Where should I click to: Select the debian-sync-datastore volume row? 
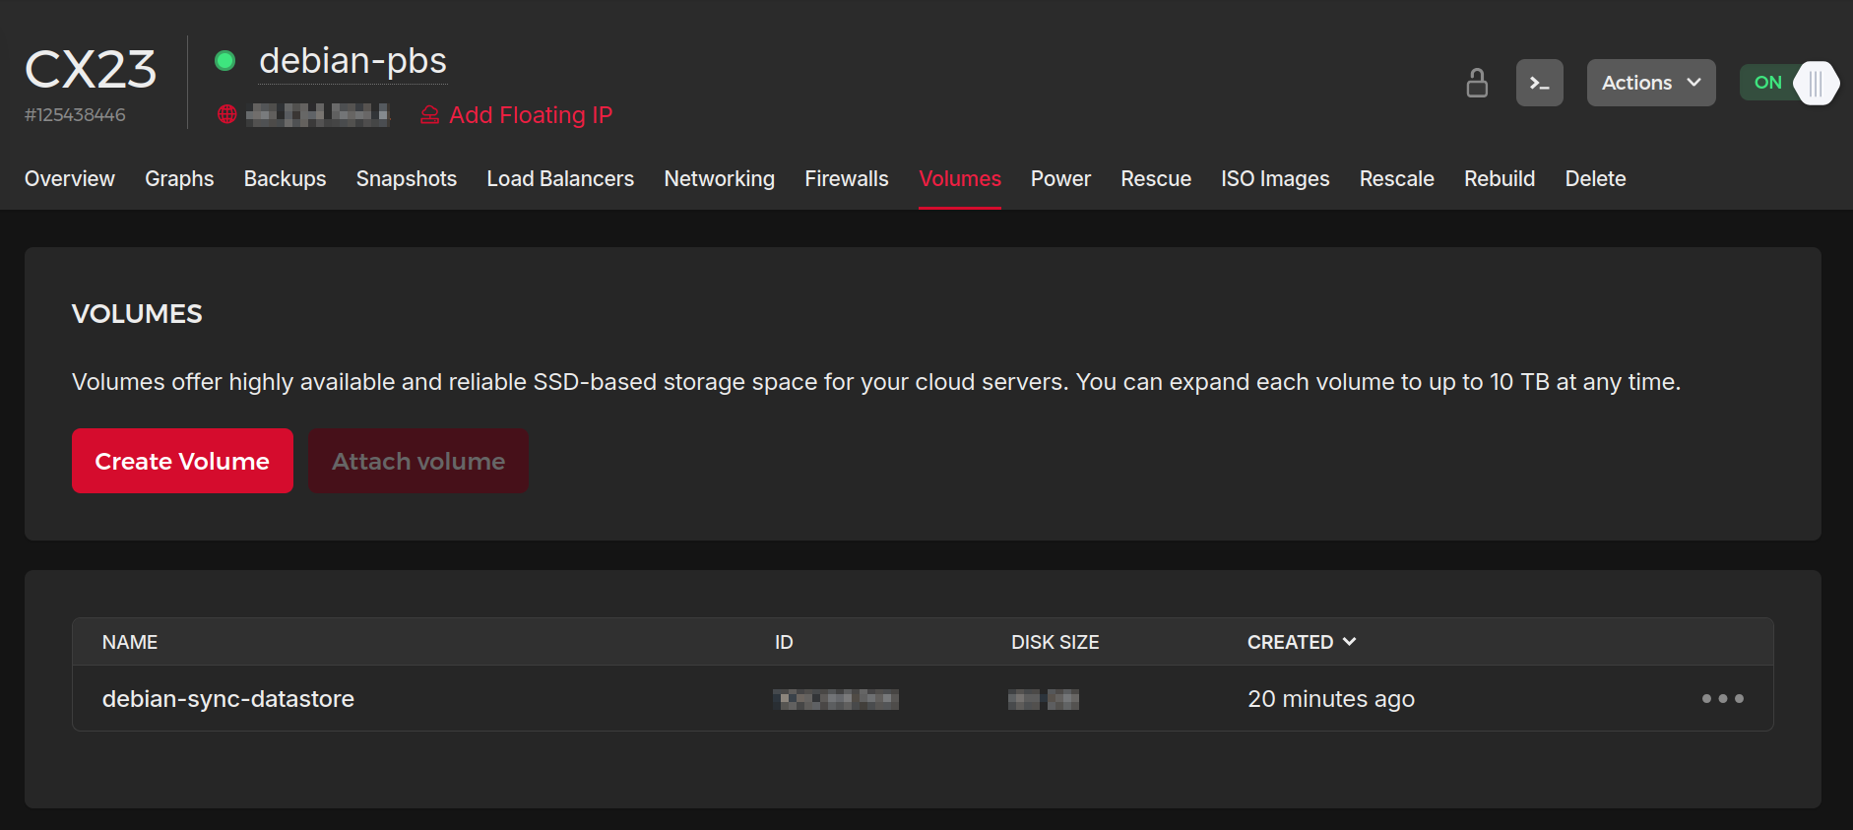(228, 699)
